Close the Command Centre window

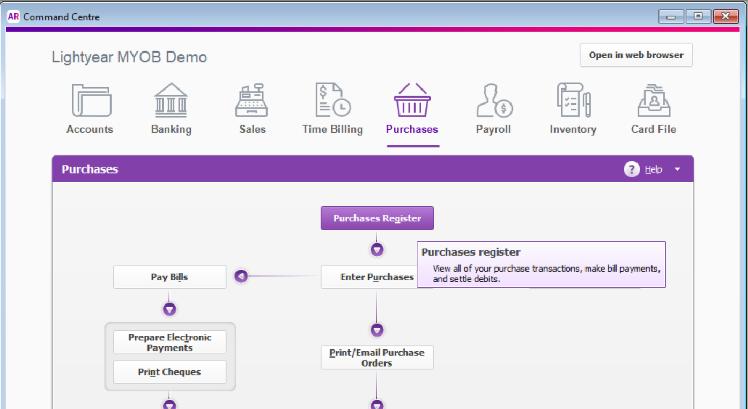pyautogui.click(x=726, y=17)
